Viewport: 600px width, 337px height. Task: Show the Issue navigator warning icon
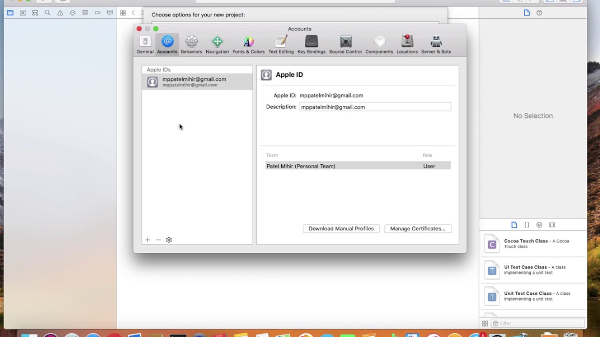tap(60, 13)
